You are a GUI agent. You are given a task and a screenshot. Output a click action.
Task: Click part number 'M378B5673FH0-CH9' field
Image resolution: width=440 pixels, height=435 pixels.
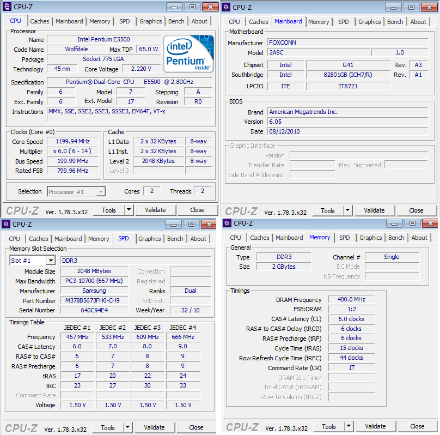click(x=94, y=300)
